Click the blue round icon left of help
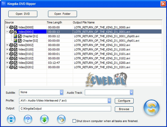167x127 pixels. 11,119
